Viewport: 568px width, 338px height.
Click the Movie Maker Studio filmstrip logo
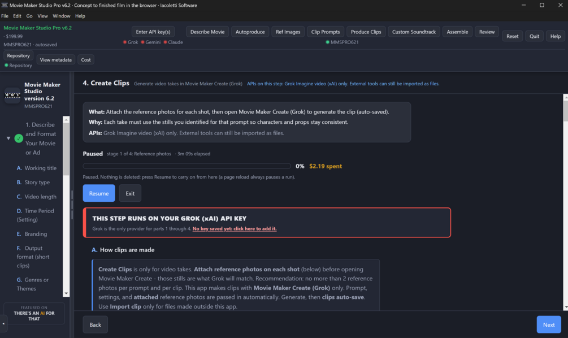pyautogui.click(x=12, y=96)
